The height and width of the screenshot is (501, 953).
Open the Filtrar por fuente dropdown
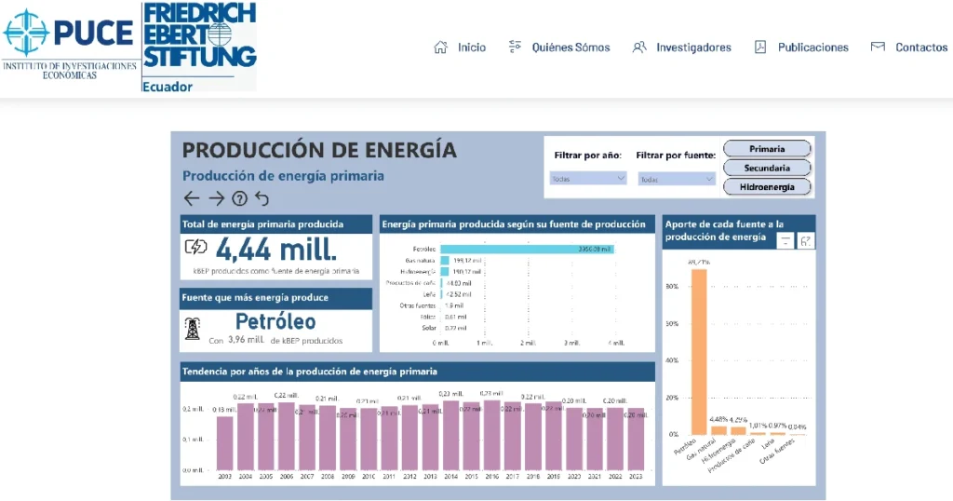676,179
